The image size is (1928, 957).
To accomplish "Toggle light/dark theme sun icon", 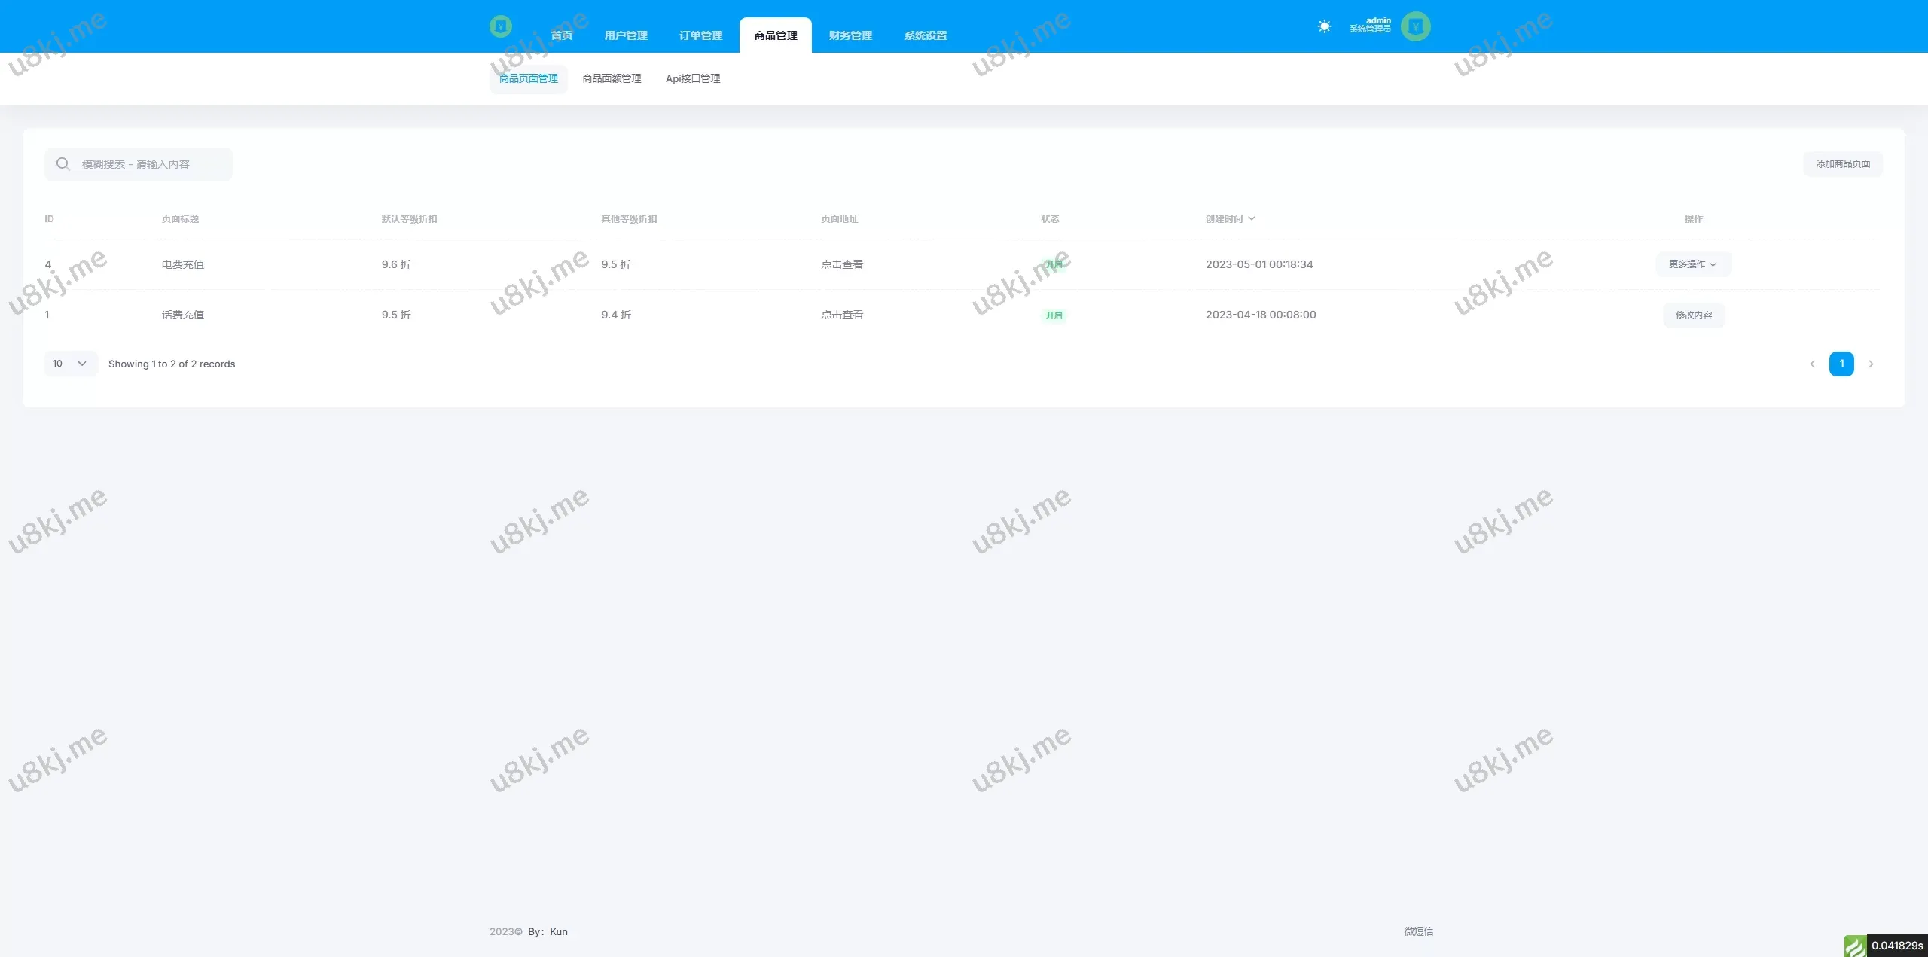I will 1324,26.
